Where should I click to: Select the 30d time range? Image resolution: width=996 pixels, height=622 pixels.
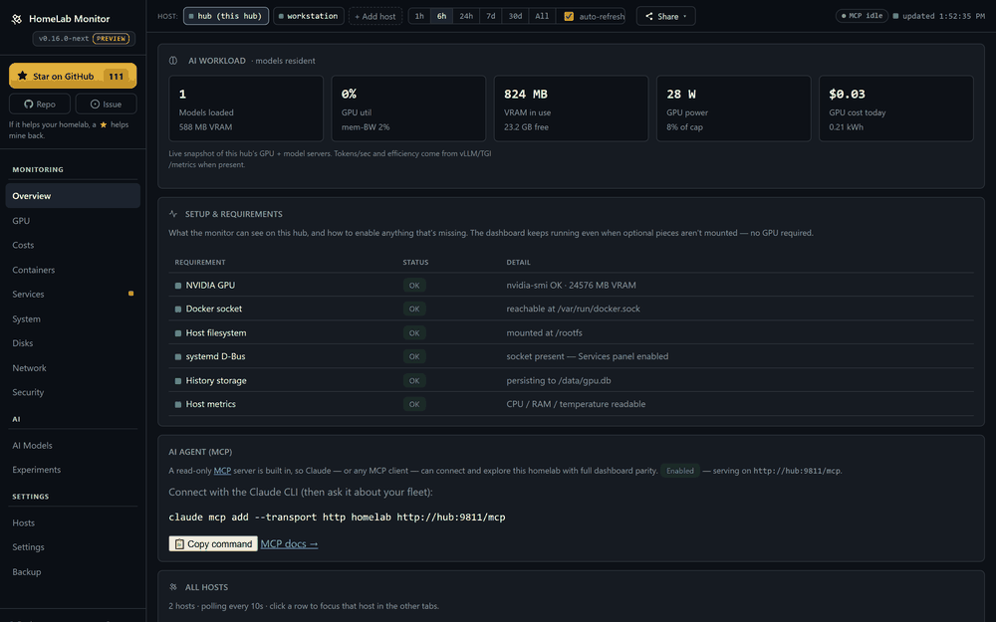[x=515, y=16]
